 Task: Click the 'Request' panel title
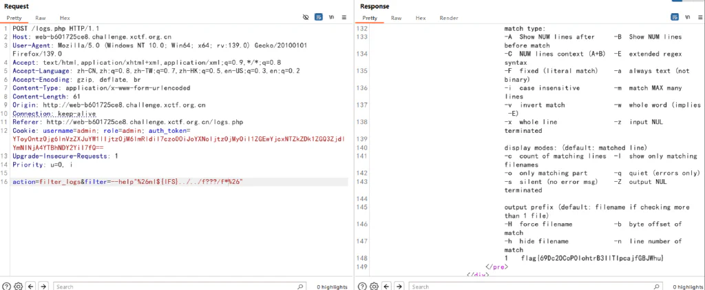pos(17,6)
